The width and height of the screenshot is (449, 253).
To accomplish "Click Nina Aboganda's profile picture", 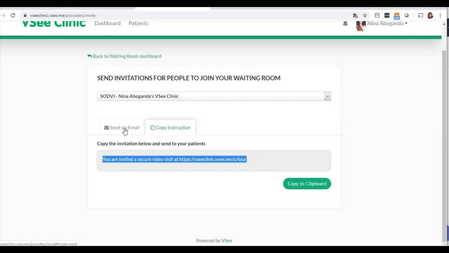I will coord(361,25).
